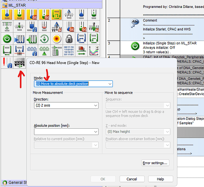204x187 pixels.
Task: Open the Absolute position [mm] combo box
Action: [x=66, y=132]
